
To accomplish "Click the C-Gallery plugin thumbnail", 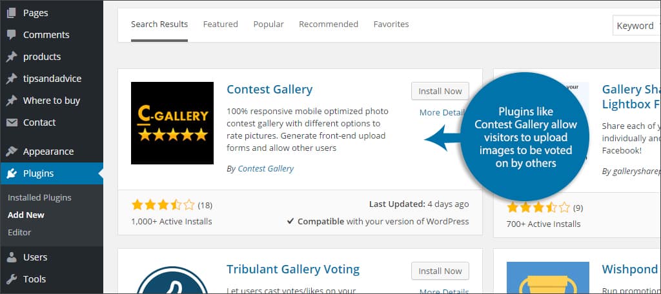I will pyautogui.click(x=172, y=123).
